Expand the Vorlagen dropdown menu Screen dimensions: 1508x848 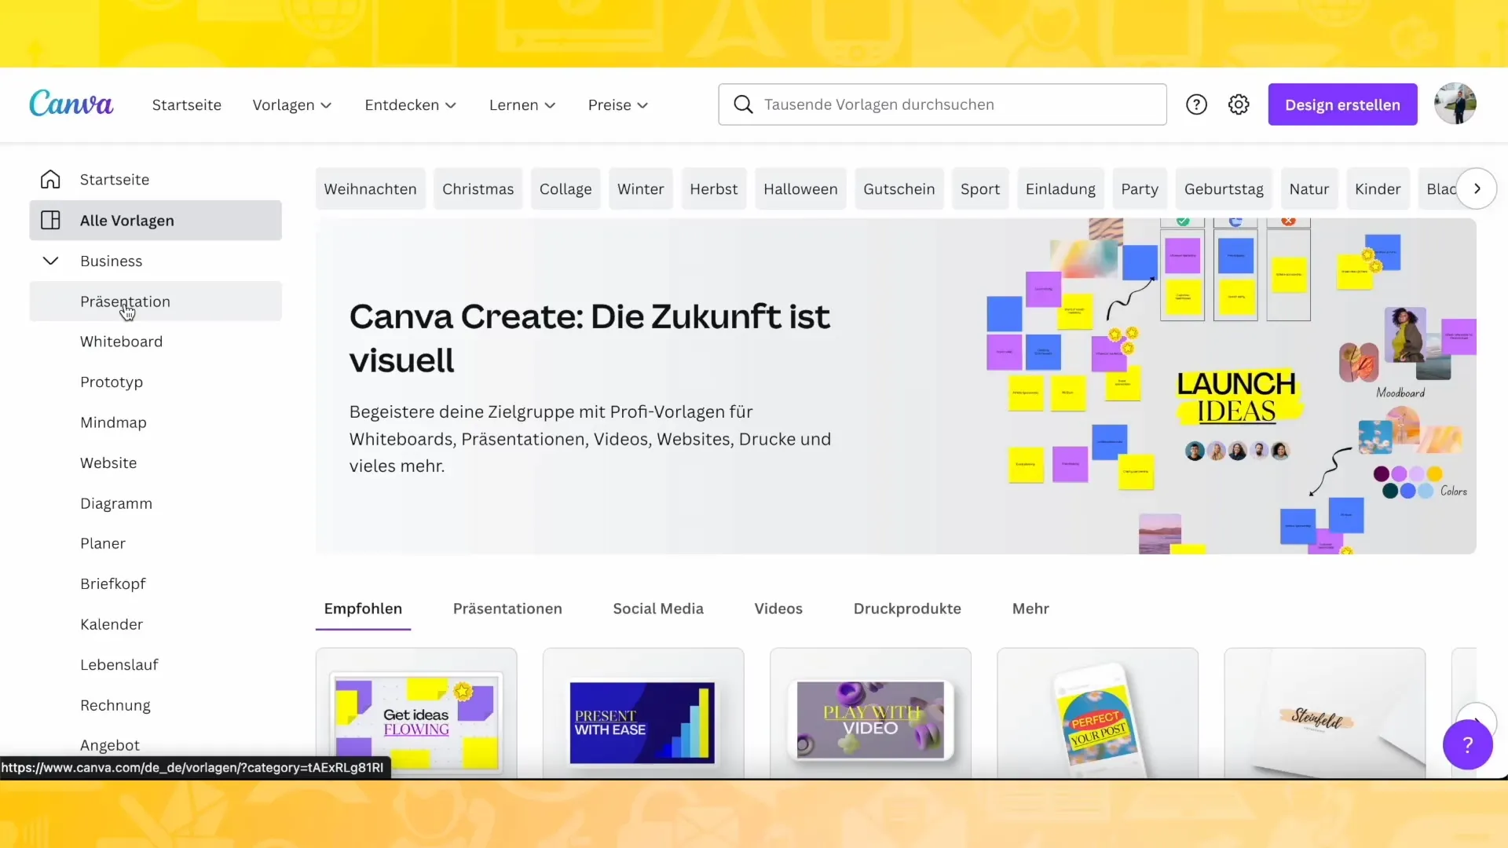292,105
